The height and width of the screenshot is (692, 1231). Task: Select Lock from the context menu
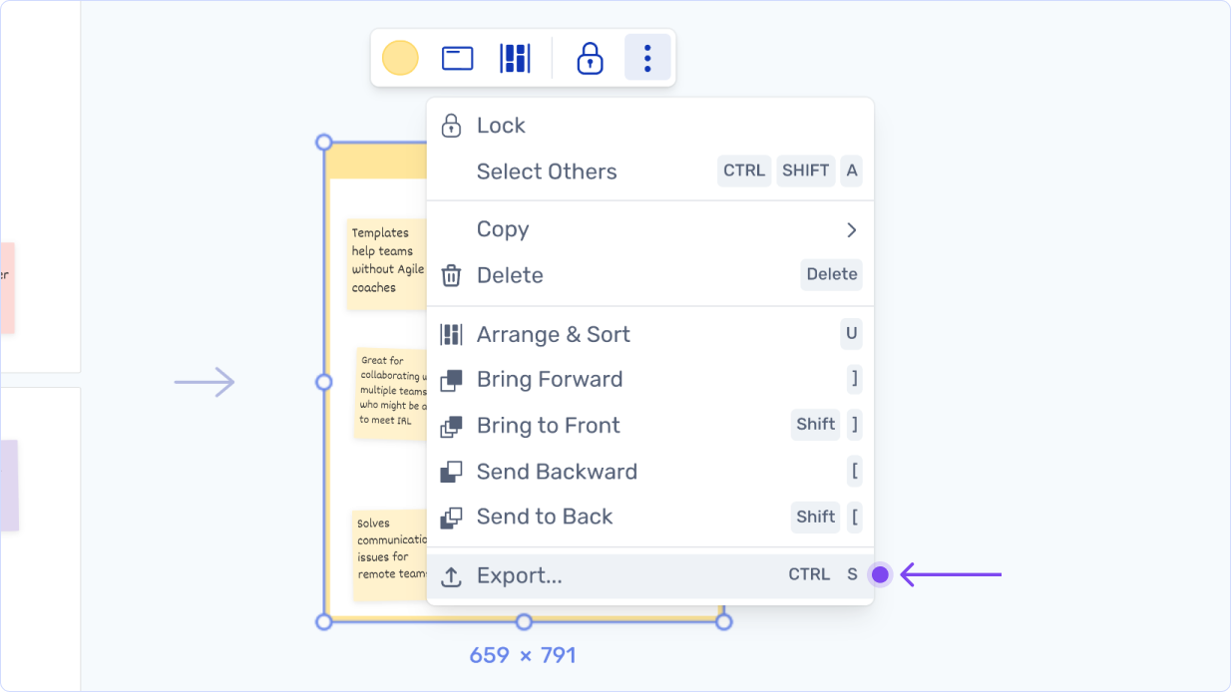pyautogui.click(x=501, y=126)
